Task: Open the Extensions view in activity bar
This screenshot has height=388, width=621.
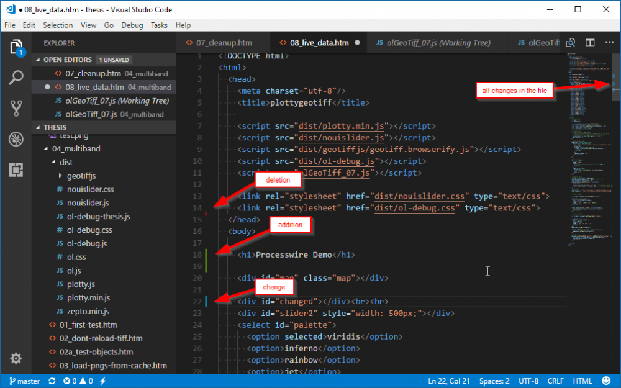Action: (x=16, y=169)
